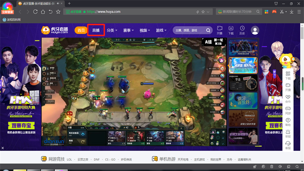304x171 pixels.
Task: Open browser downloads arrow icon
Action: click(291, 12)
